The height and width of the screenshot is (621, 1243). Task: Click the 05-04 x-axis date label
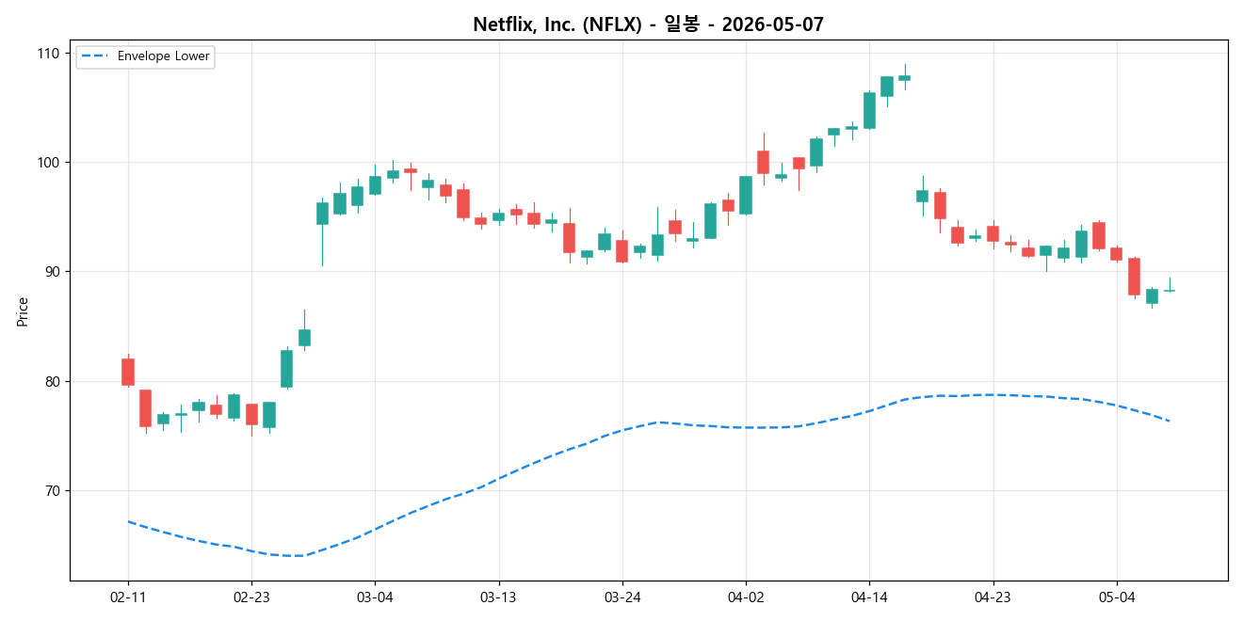(x=1116, y=597)
